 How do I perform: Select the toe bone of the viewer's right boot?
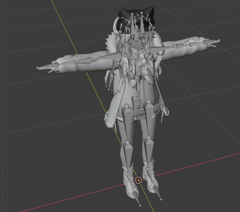click(x=158, y=192)
